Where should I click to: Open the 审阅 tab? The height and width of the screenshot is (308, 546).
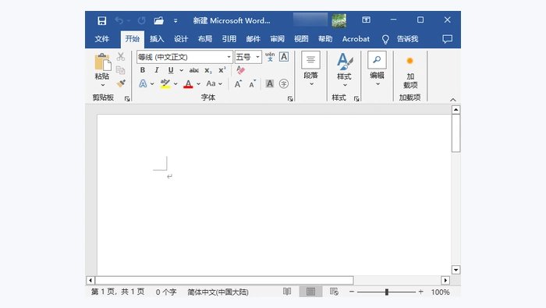pyautogui.click(x=277, y=39)
